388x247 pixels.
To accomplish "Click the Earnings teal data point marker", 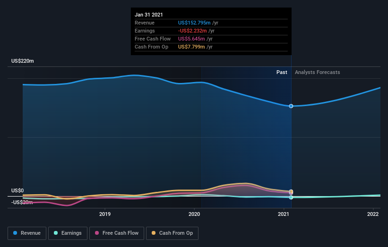I will [291, 198].
